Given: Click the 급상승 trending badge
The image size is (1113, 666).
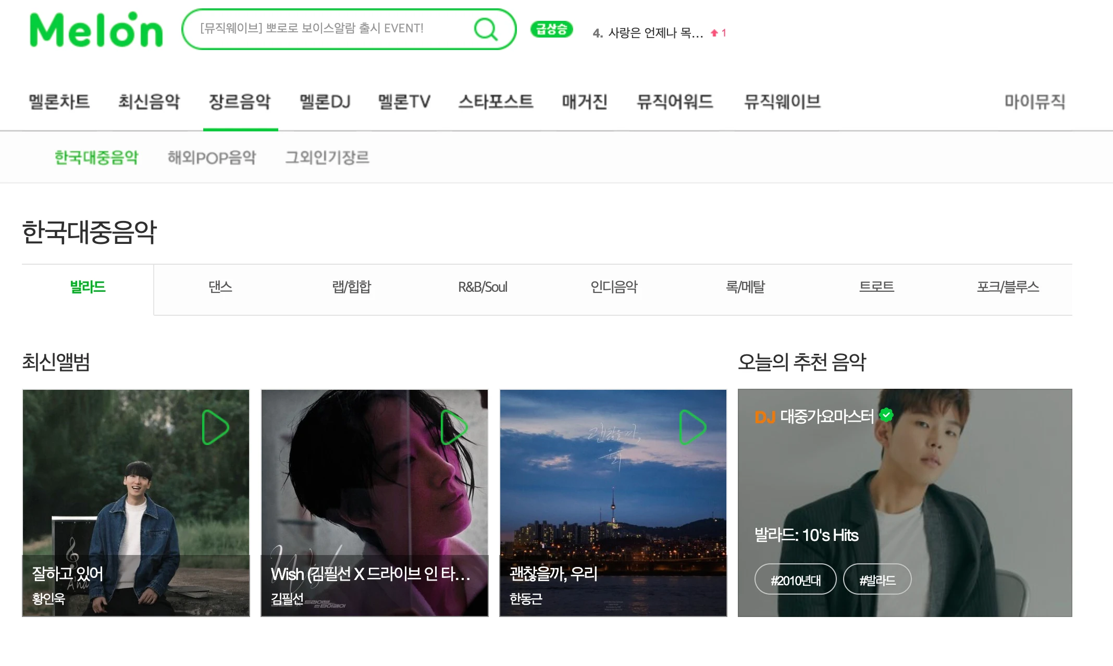Looking at the screenshot, I should (x=551, y=29).
